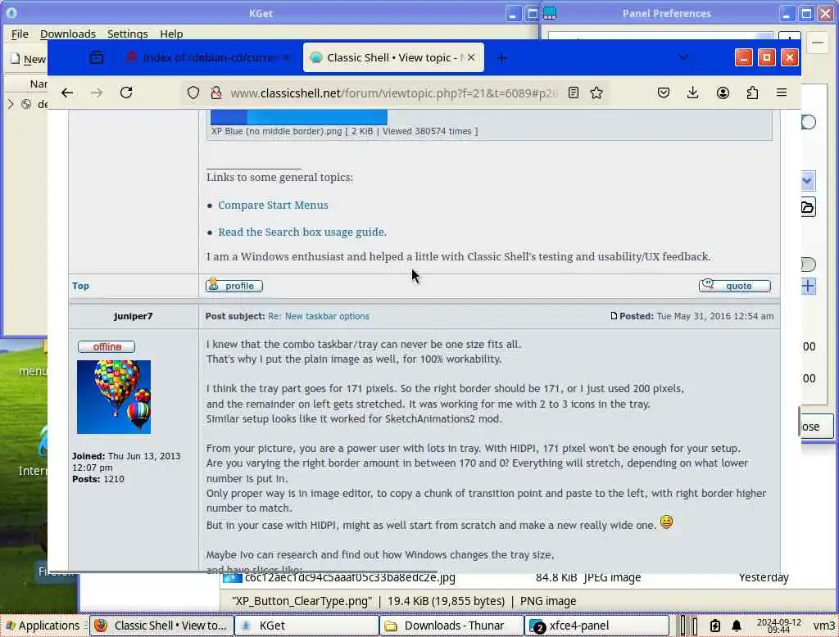Click juniper7 username

point(134,316)
